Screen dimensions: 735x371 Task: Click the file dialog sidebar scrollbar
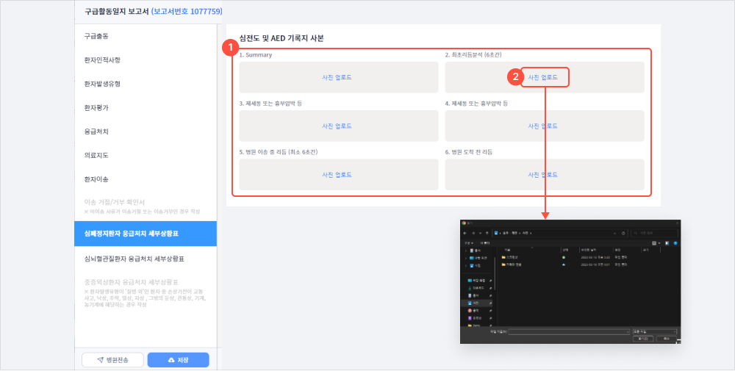[x=495, y=273]
